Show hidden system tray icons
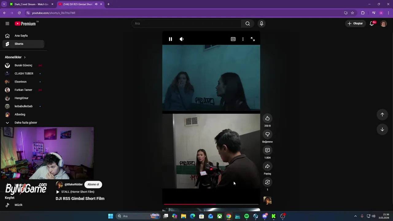Image resolution: width=393 pixels, height=221 pixels. point(356,216)
